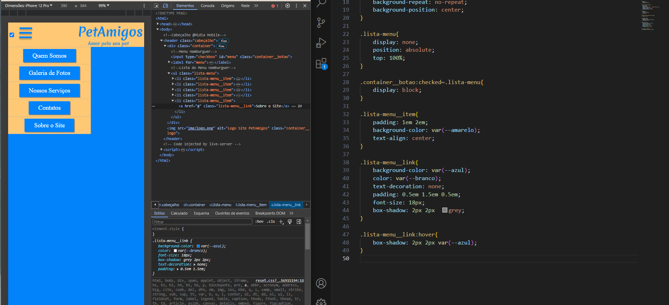Click flex badge on header cabeçalho
669x305 pixels.
pyautogui.click(x=224, y=41)
